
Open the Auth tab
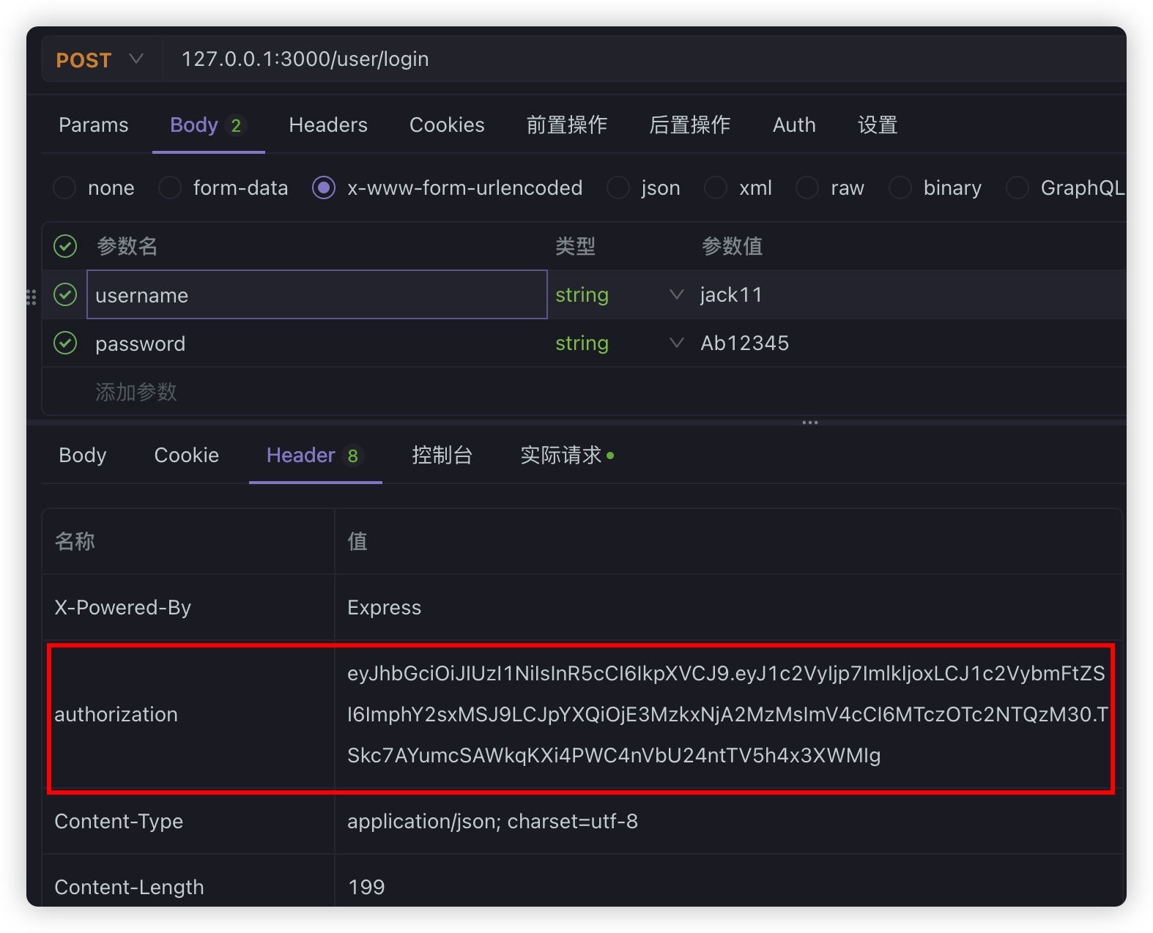793,125
